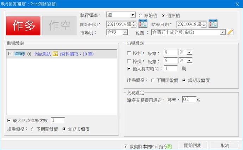This screenshot has width=243, height=150.
Task: Click the 最大同時進場次數 count field
Action: click(58, 120)
